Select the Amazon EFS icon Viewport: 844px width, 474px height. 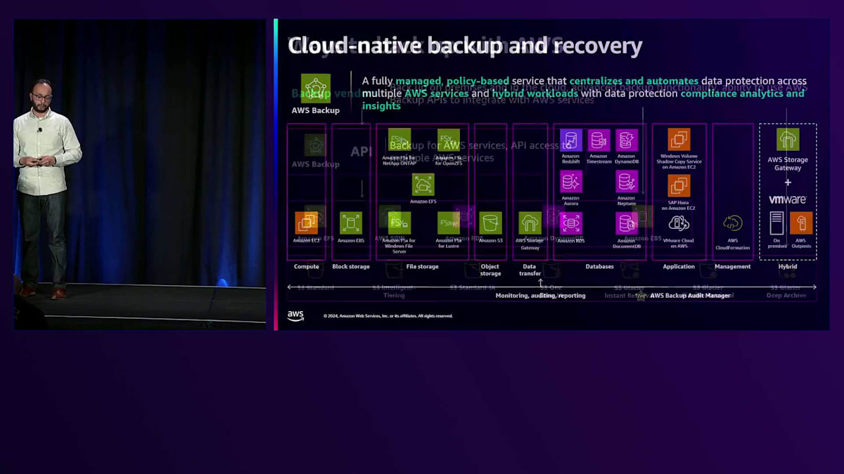tap(423, 185)
